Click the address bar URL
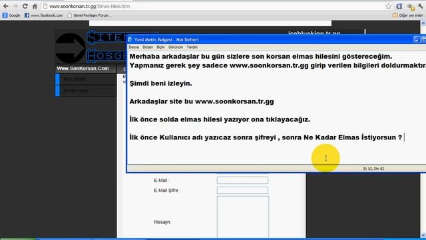426x240 pixels. tap(89, 6)
